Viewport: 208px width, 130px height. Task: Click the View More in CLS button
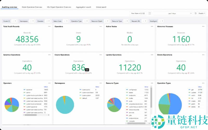(138, 13)
